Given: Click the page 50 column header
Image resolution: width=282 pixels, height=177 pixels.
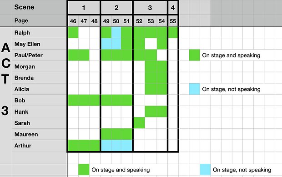Looking at the screenshot, I should pos(116,21).
